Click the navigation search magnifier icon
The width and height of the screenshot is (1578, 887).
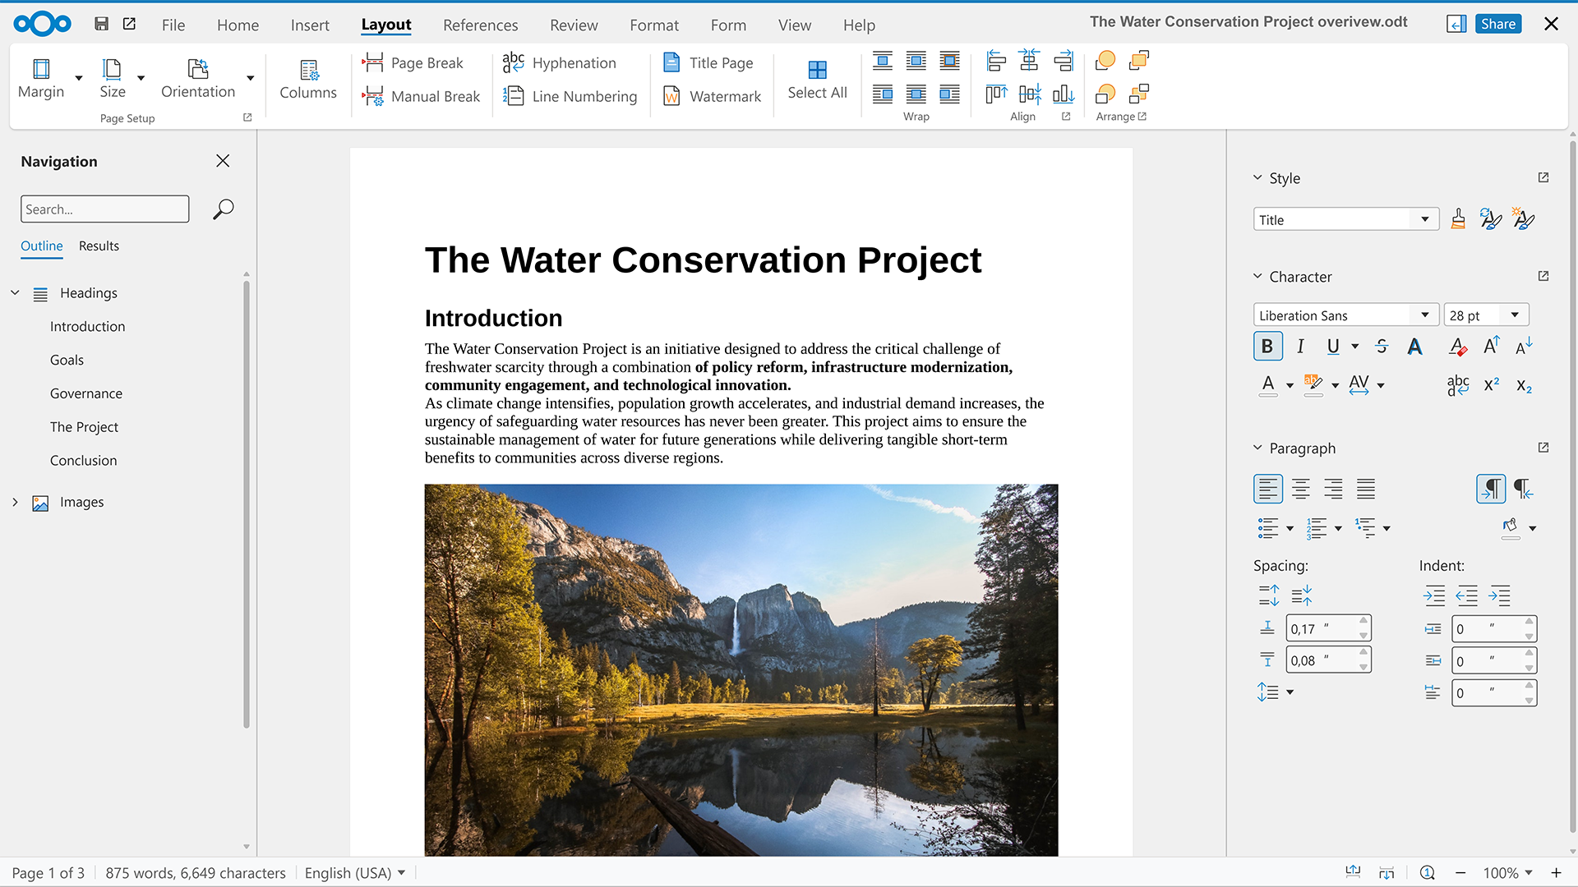click(223, 209)
